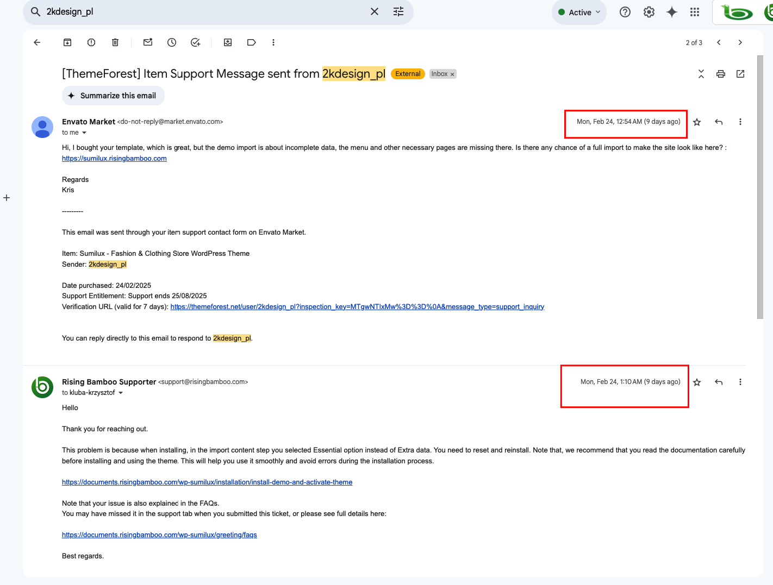Open the Support help icon
773x585 pixels.
coord(625,12)
